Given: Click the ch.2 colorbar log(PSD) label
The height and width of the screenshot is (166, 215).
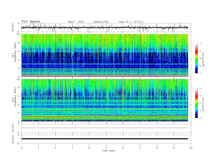Looking at the screenshot, I should coord(203,104).
